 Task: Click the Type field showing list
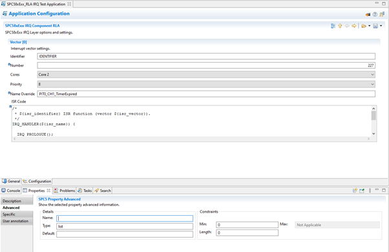tap(125, 226)
